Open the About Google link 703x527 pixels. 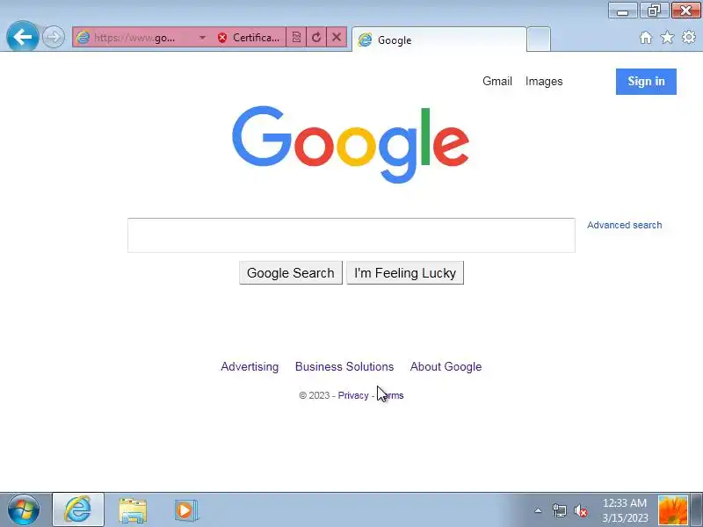pos(446,366)
